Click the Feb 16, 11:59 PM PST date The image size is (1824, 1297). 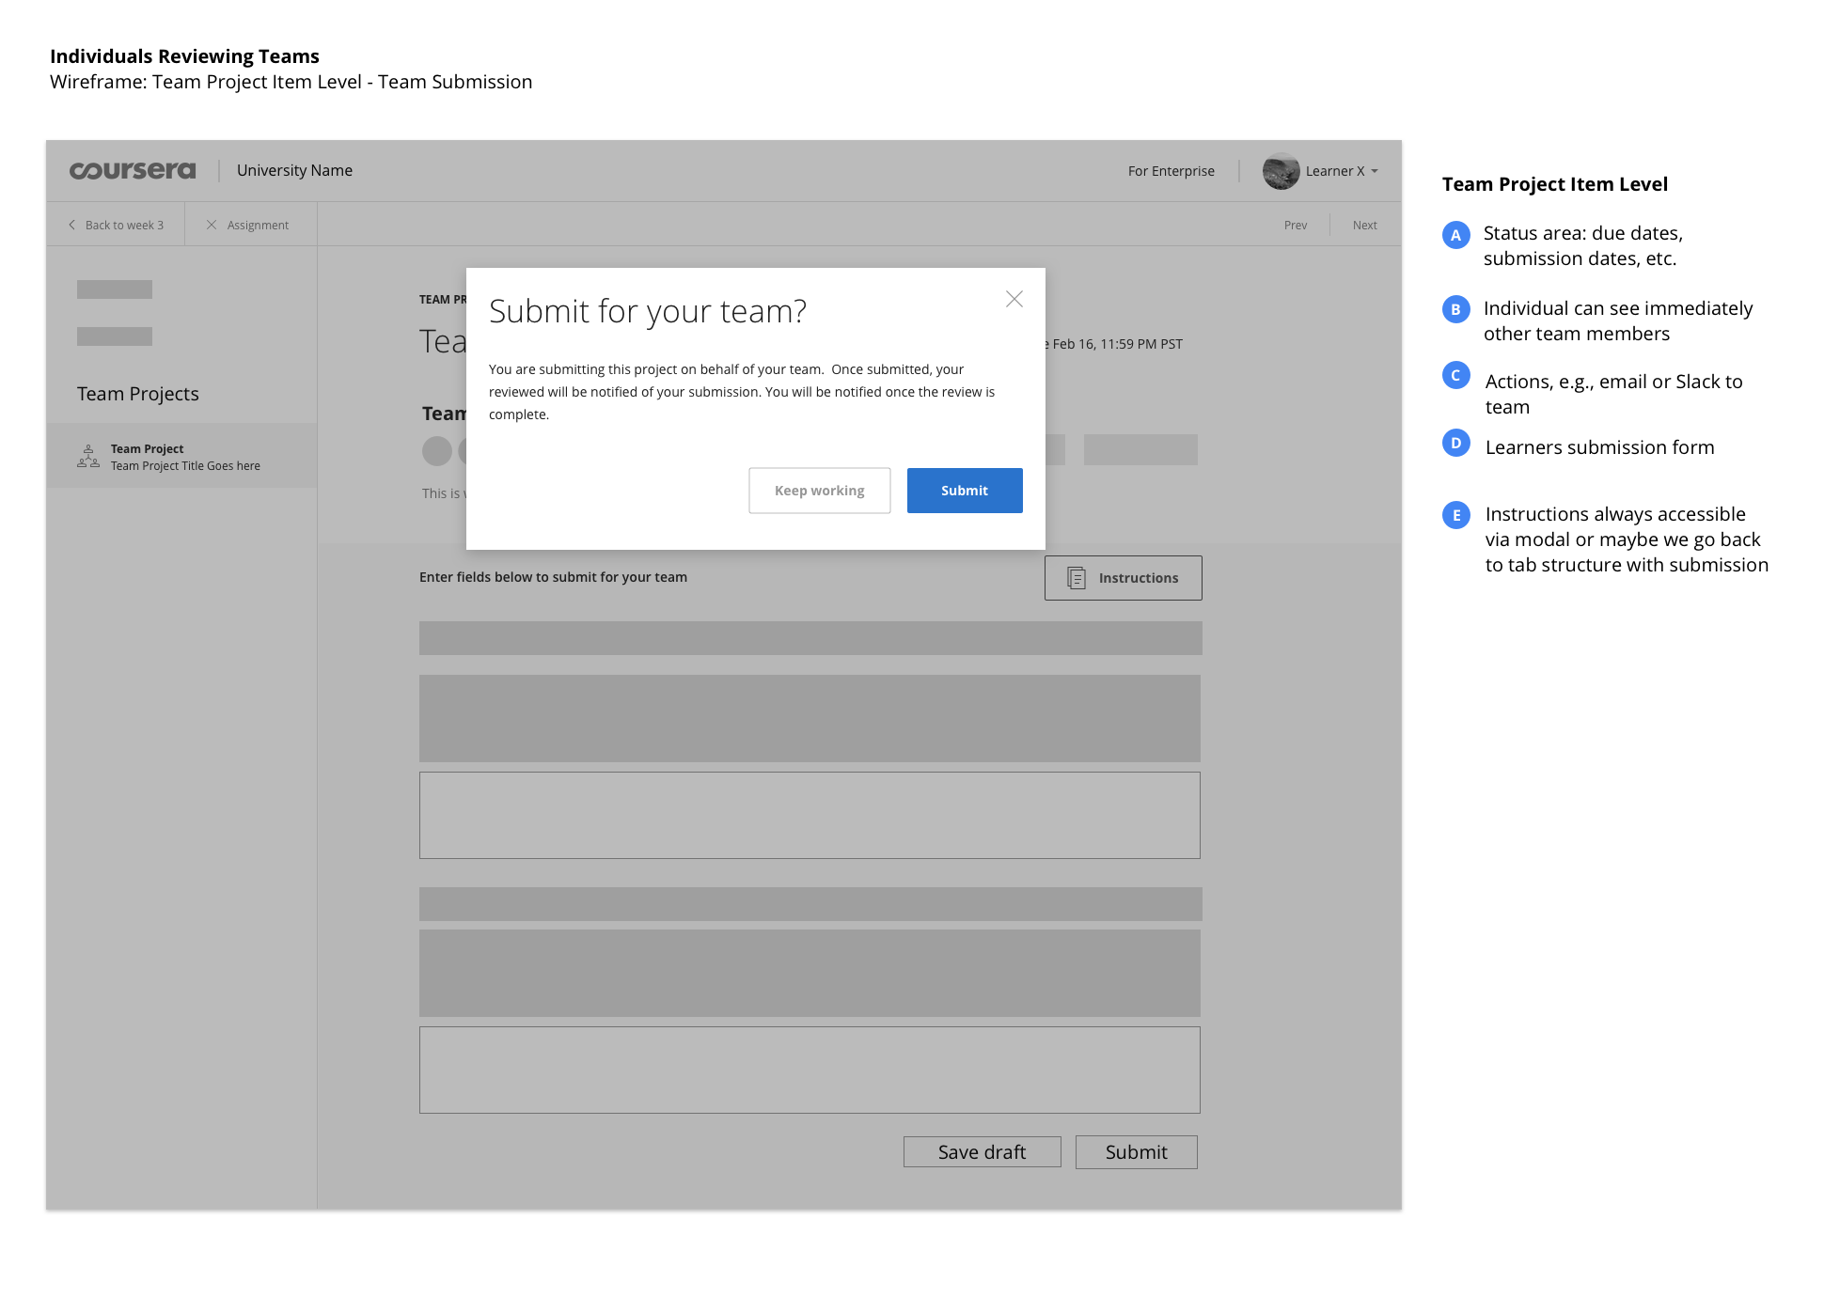pyautogui.click(x=1118, y=344)
